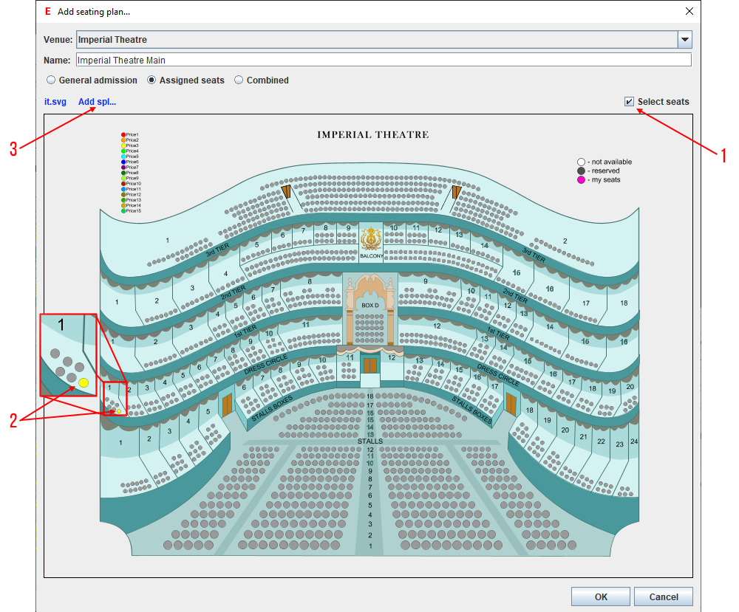
Task: Open the Imperial Theatre venue combo box
Action: (x=384, y=40)
